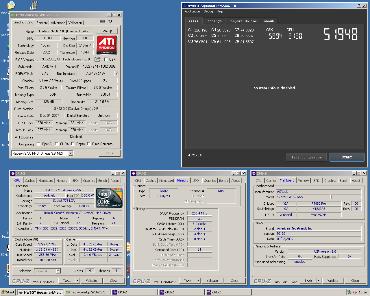Click the BIOS date 09/22/2009 field
The image size is (370, 296).
(319, 239)
